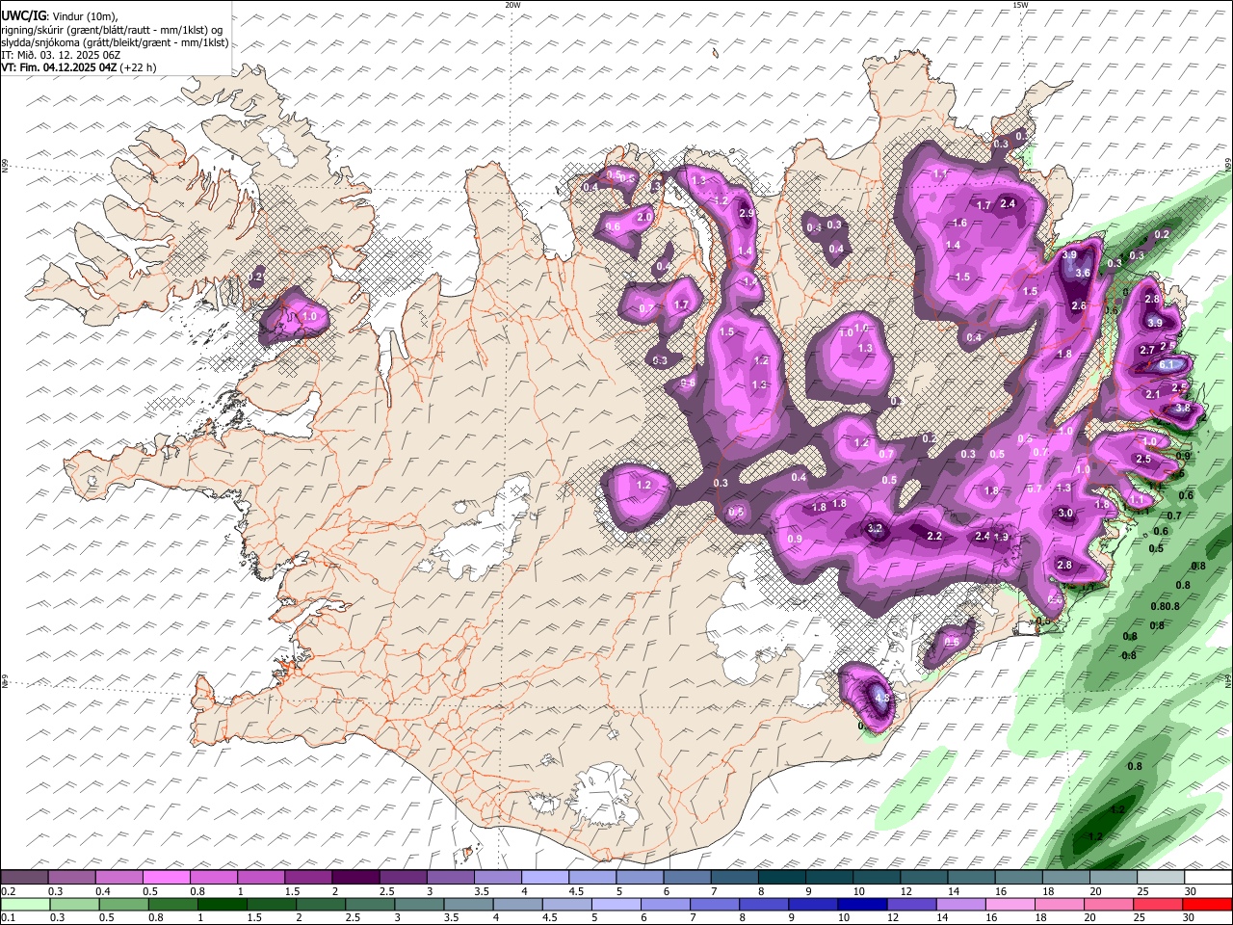
Task: Pick the 8 dark teal swatch in the snow legend
Action: pyautogui.click(x=780, y=878)
